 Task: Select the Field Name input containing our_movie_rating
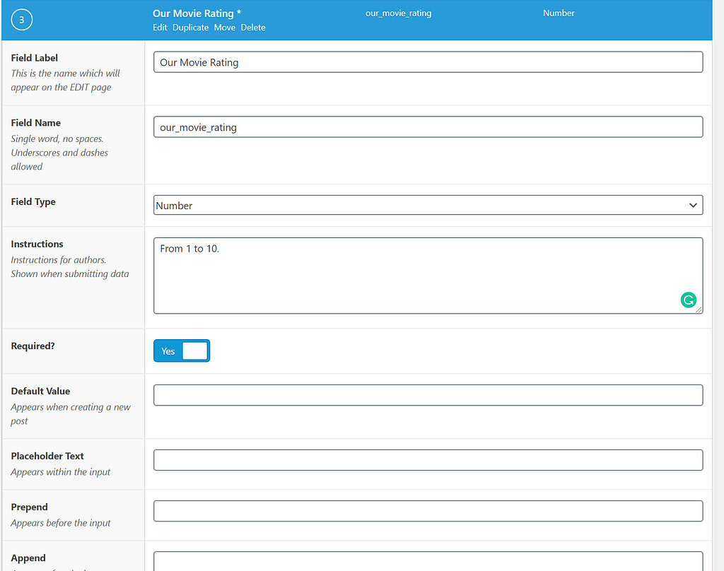pos(428,126)
